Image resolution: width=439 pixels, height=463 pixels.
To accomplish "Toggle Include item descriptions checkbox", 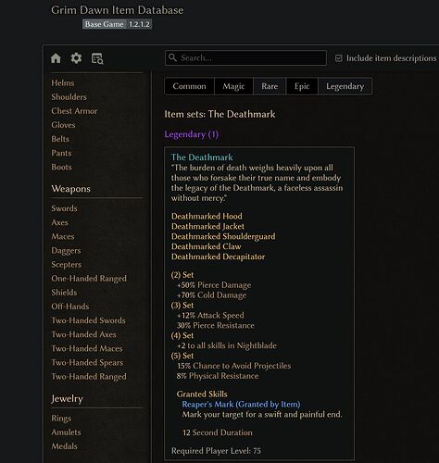I will pos(339,58).
